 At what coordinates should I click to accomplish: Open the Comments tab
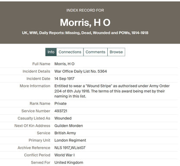[x=95, y=52]
